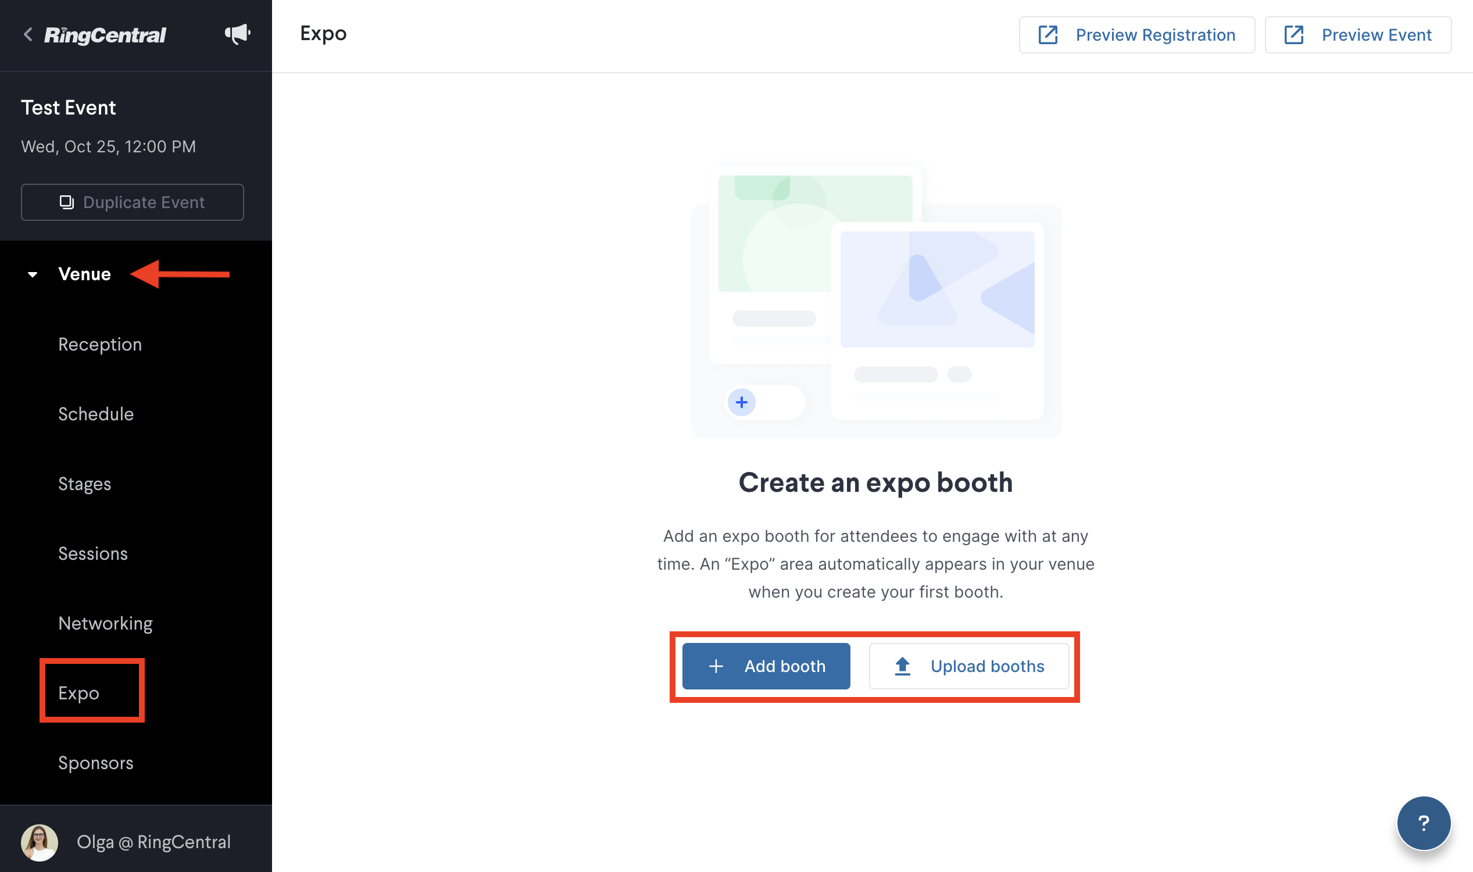The height and width of the screenshot is (872, 1473).
Task: Click the Upload booths button
Action: (x=969, y=666)
